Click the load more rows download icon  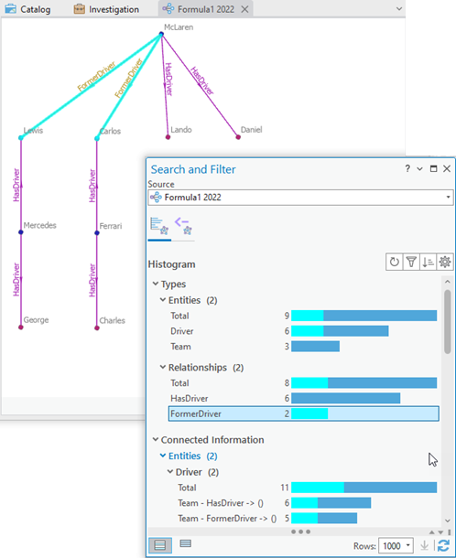[425, 545]
